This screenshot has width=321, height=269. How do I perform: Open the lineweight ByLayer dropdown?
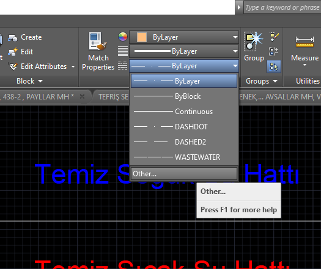coord(184,51)
